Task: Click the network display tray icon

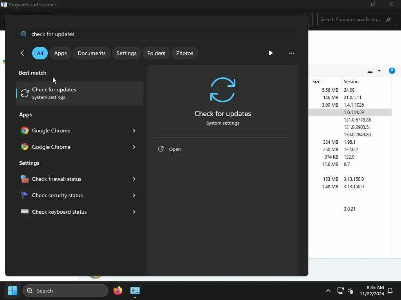Action: pyautogui.click(x=340, y=291)
